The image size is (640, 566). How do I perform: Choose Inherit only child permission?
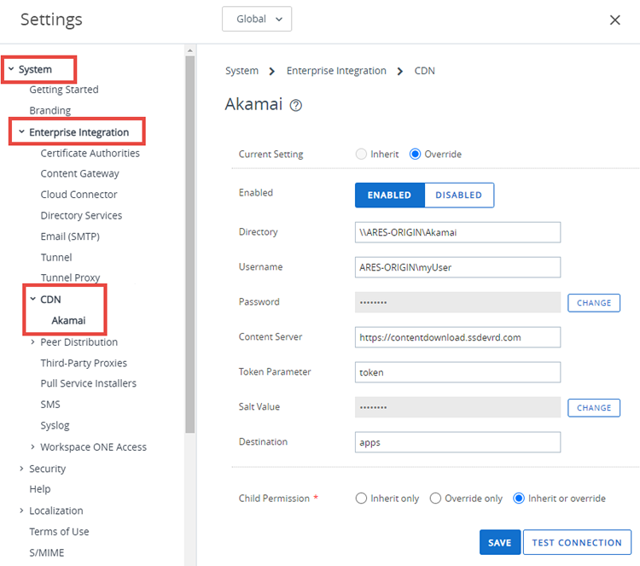[x=361, y=499]
